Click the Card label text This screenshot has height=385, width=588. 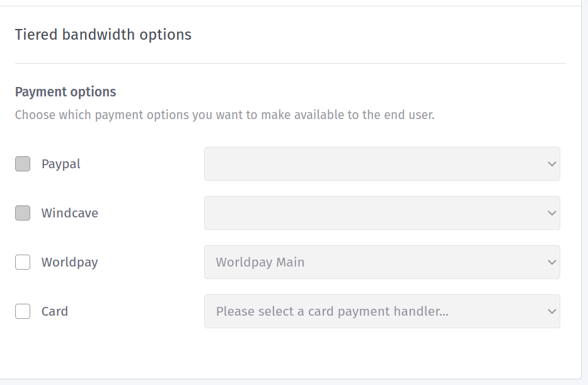click(55, 311)
